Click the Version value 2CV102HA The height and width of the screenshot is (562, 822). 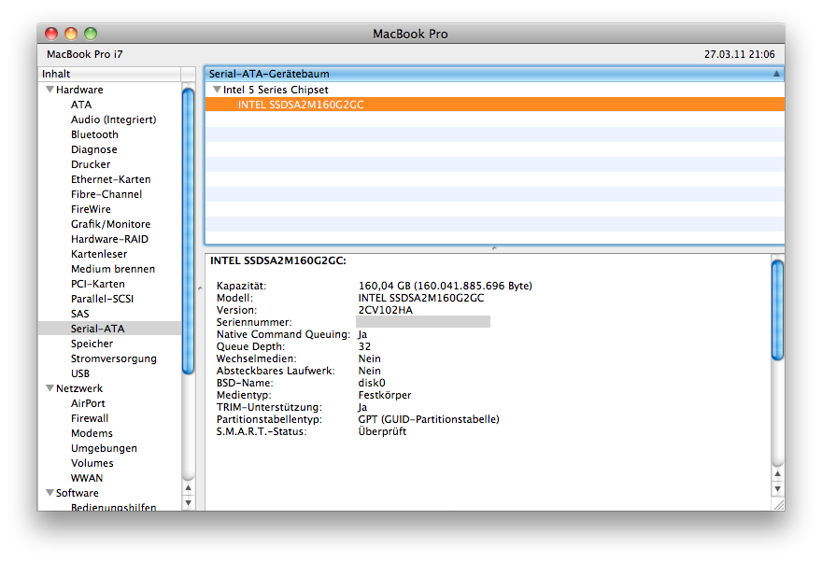(x=385, y=310)
